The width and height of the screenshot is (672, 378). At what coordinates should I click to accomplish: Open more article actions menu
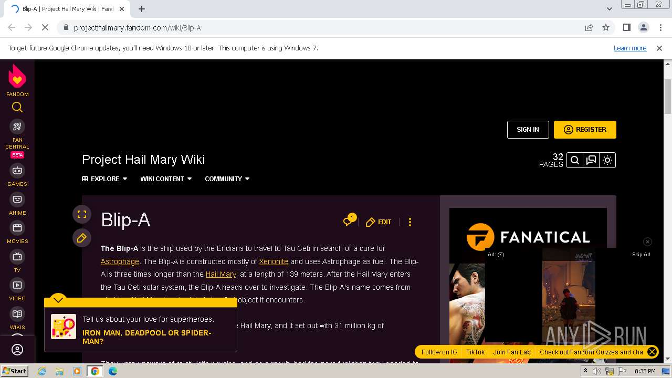(x=410, y=222)
